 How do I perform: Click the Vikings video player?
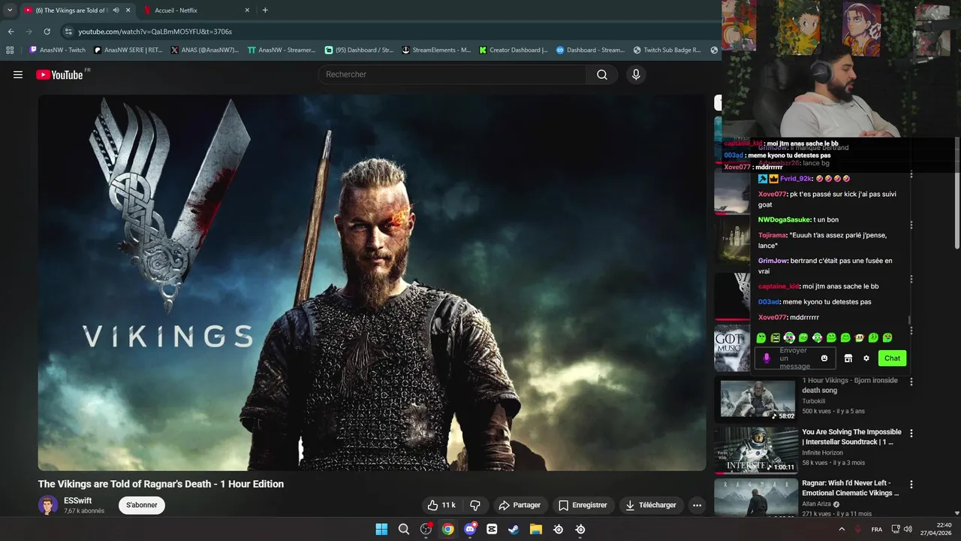[372, 283]
